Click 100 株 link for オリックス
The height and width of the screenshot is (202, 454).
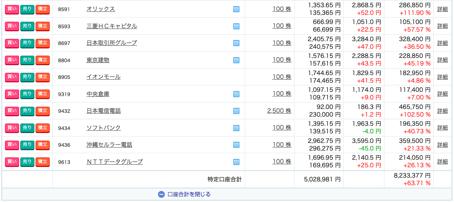click(x=282, y=9)
